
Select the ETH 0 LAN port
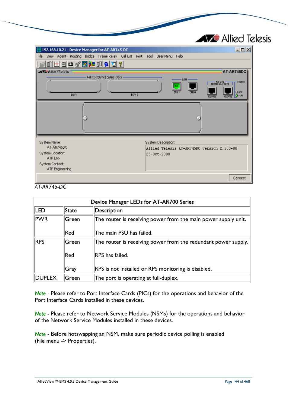[193, 86]
